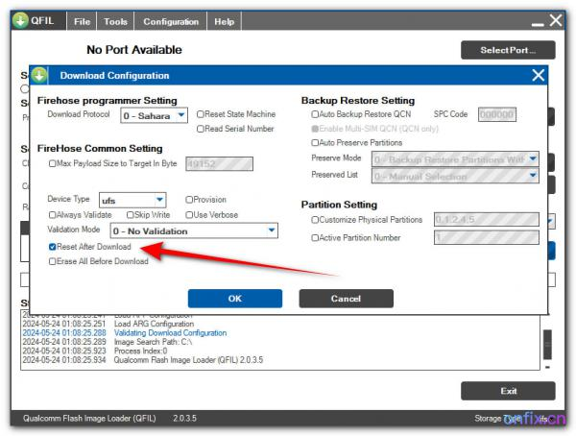Enable Read Serial Number checkbox

coord(201,129)
